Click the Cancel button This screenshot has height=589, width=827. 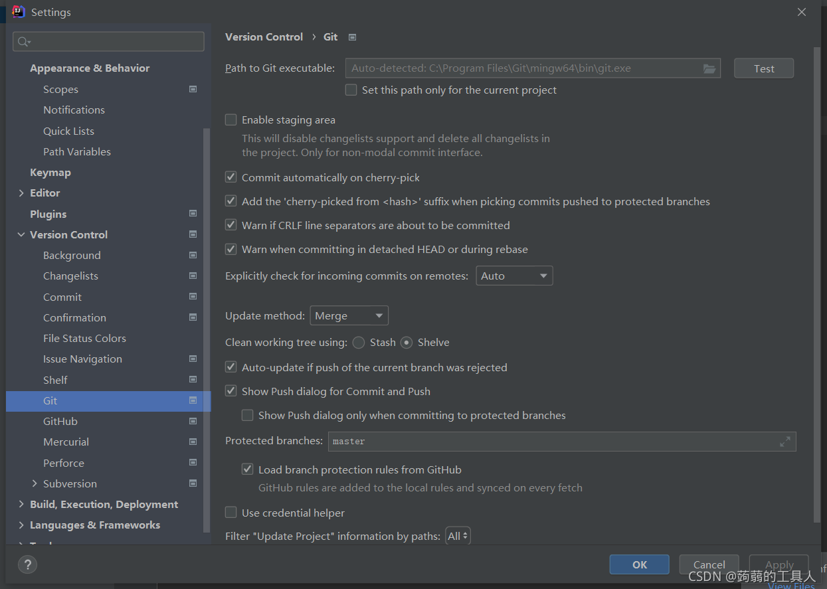709,564
